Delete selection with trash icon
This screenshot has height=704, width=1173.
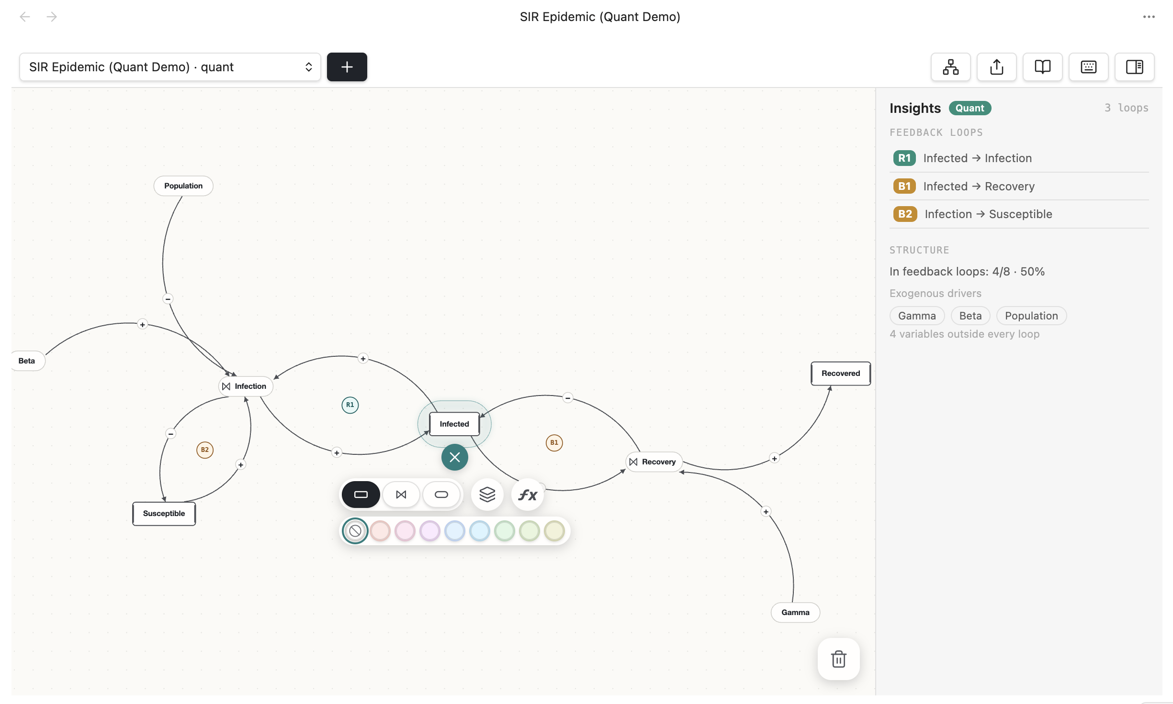[839, 659]
